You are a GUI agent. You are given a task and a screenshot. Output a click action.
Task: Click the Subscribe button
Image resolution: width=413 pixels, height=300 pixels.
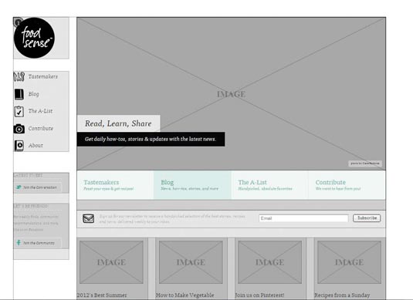coord(367,218)
